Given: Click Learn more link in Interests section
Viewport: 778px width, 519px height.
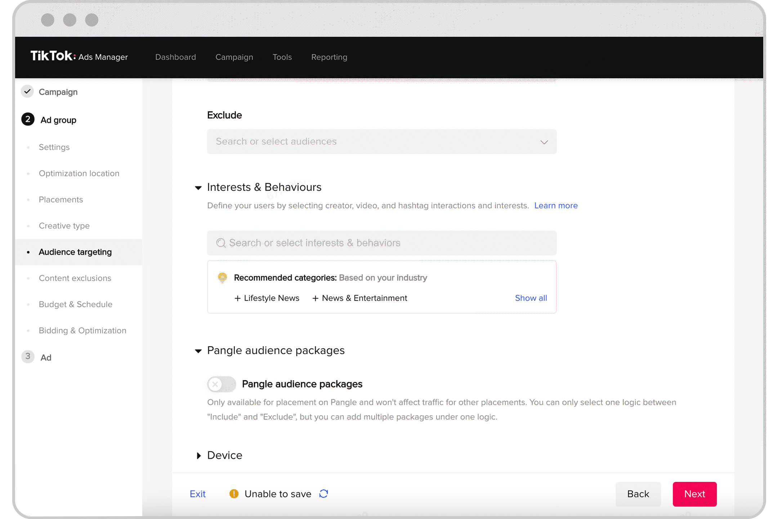Looking at the screenshot, I should click(555, 205).
